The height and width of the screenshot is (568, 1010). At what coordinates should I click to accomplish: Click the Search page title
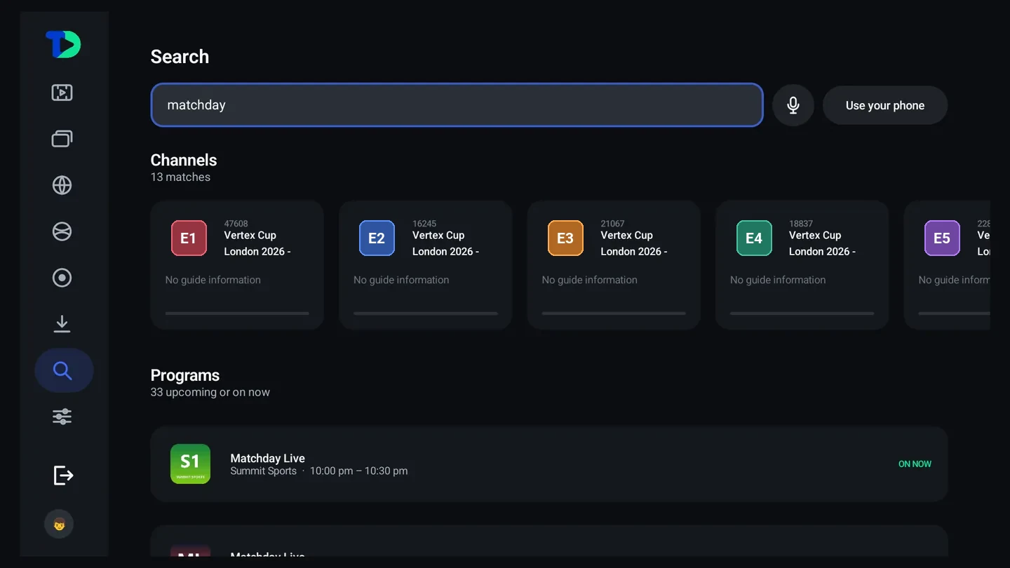(x=180, y=57)
